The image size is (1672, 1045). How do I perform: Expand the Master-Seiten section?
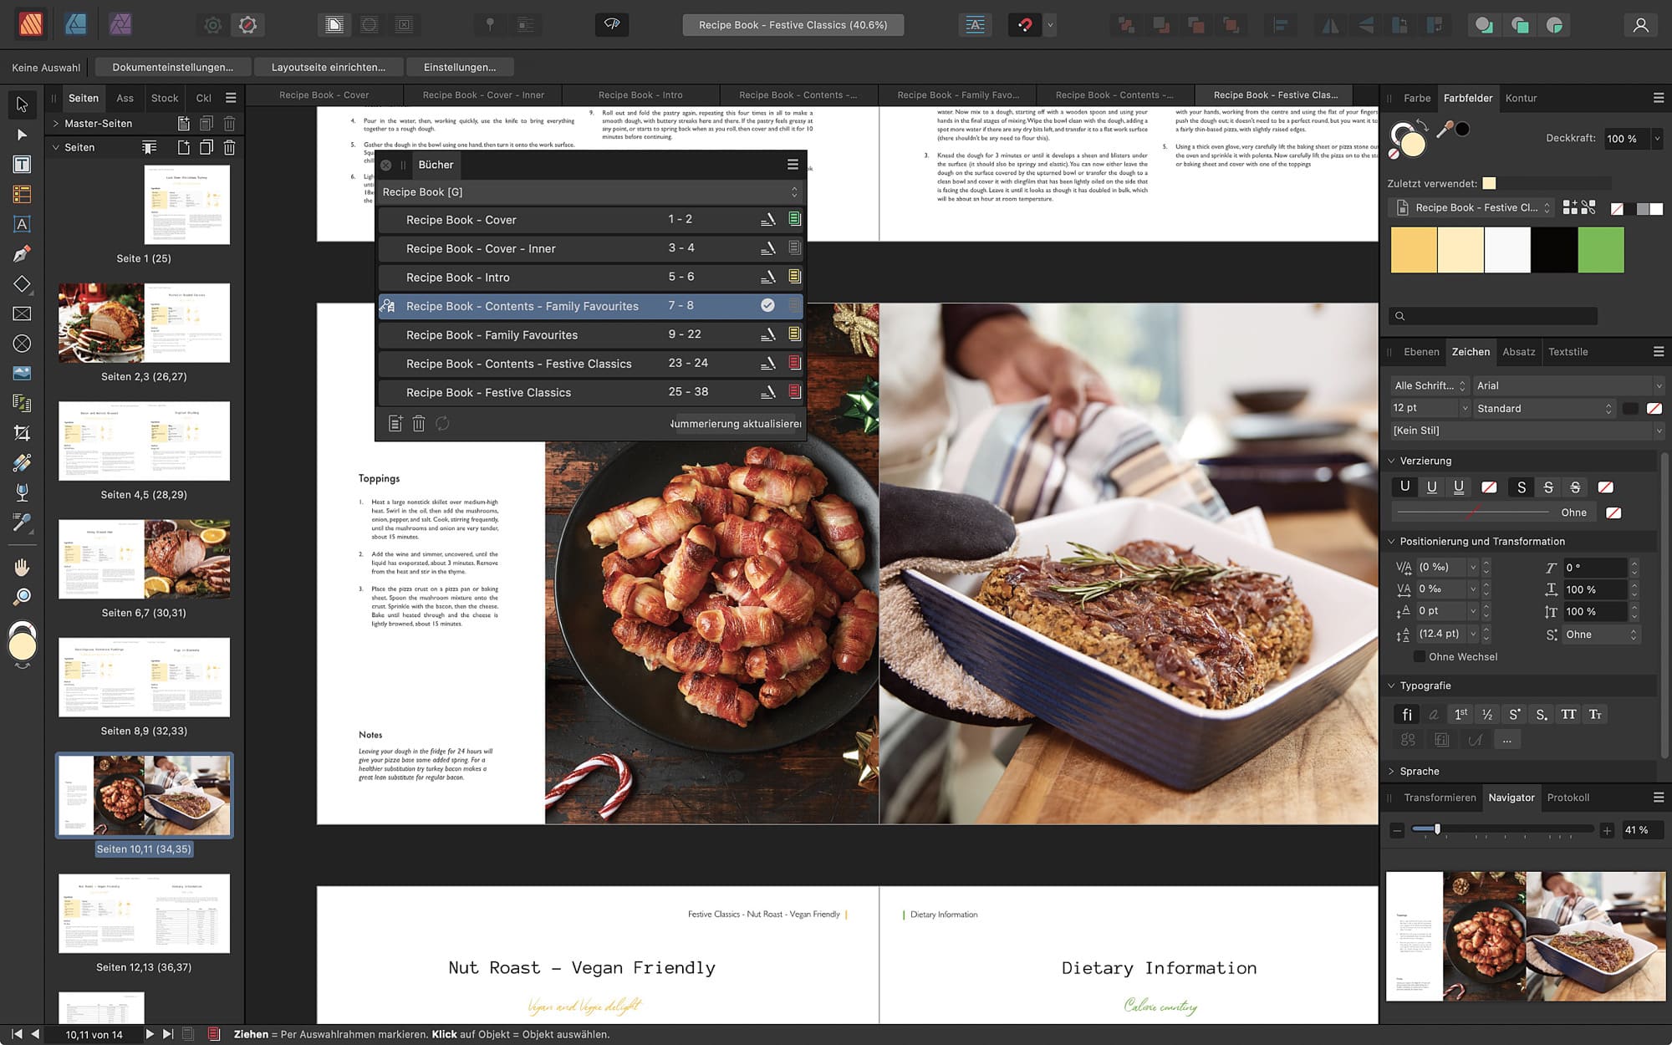click(x=56, y=123)
